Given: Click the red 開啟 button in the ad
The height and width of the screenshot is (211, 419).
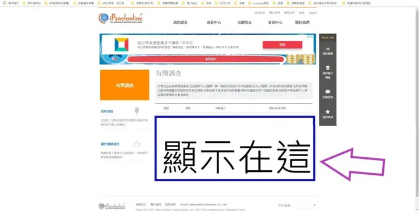Looking at the screenshot, I should point(282,45).
